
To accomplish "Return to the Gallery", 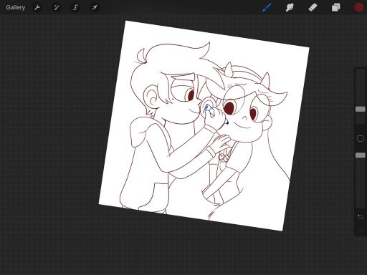I will tap(16, 7).
